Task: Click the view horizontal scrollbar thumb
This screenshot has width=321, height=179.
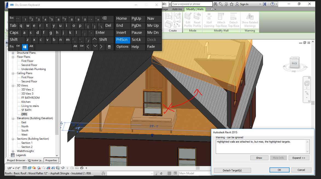Action: (198, 168)
